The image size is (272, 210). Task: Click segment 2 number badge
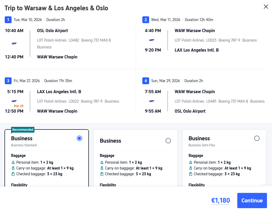coord(145,20)
